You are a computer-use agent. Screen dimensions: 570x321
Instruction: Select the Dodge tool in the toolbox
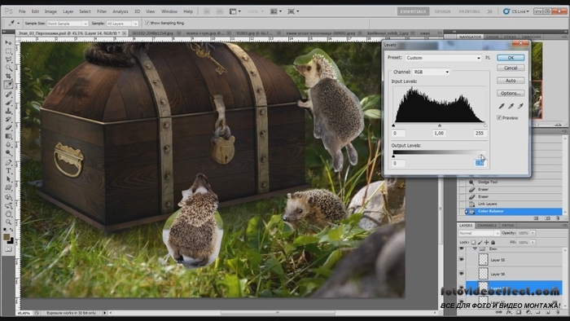8,152
